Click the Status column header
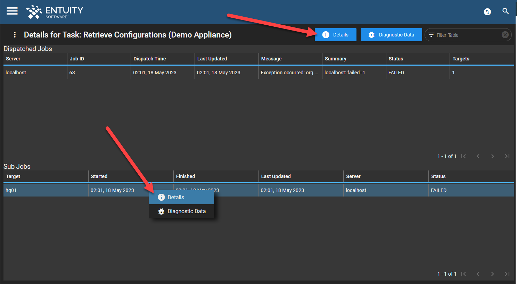517x284 pixels. pos(396,59)
